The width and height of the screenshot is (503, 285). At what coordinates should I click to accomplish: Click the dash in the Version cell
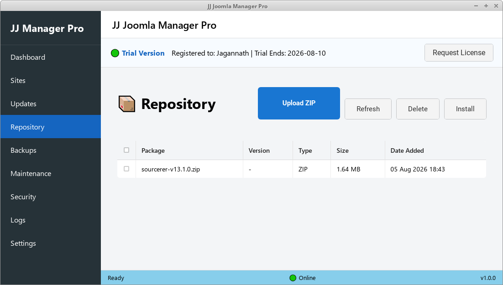(x=250, y=170)
